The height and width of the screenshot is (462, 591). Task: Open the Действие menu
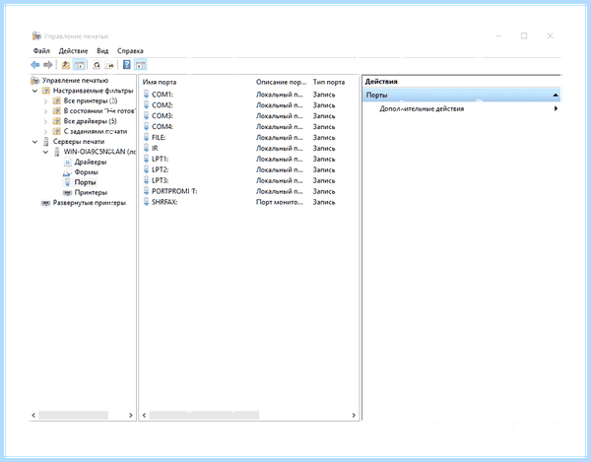[x=73, y=51]
